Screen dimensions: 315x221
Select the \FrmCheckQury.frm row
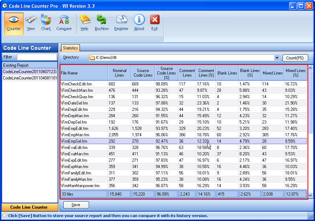tap(183, 97)
